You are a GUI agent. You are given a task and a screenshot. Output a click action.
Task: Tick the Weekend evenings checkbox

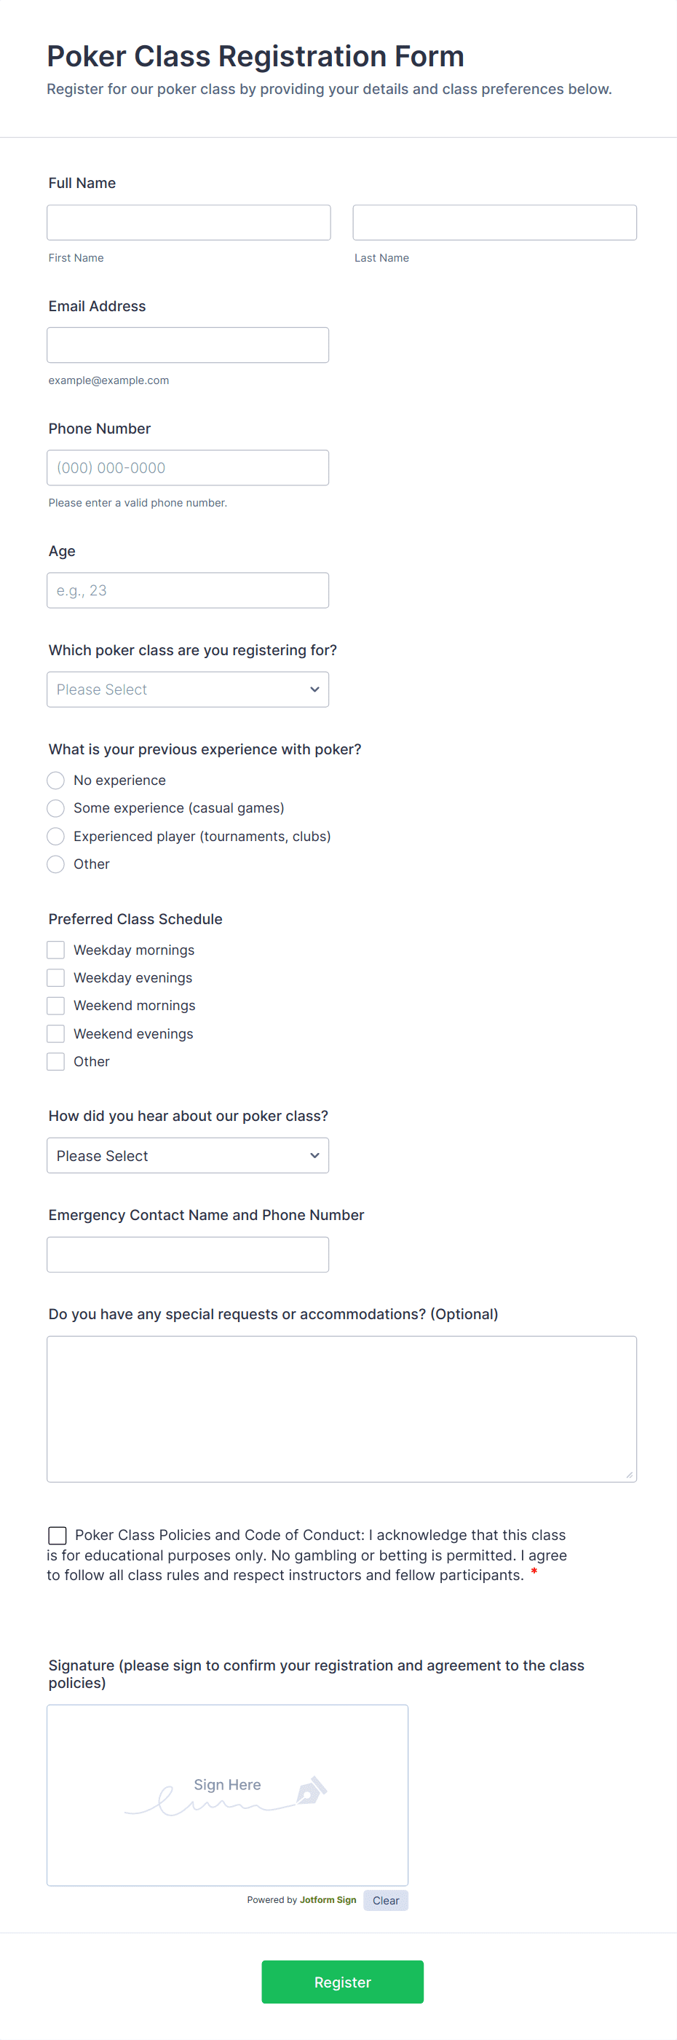(x=55, y=1033)
